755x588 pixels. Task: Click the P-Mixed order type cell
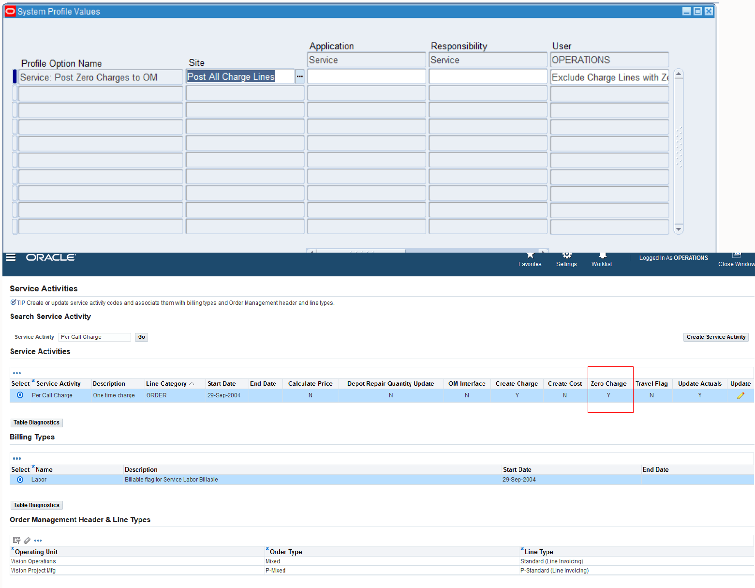(275, 571)
